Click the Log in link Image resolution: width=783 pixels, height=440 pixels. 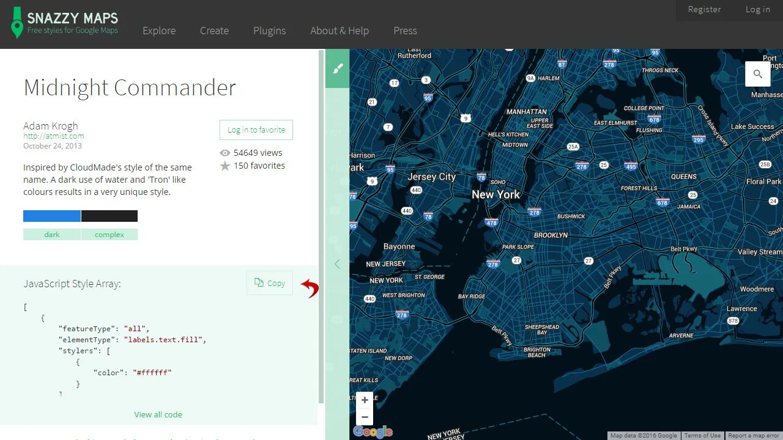coord(758,9)
